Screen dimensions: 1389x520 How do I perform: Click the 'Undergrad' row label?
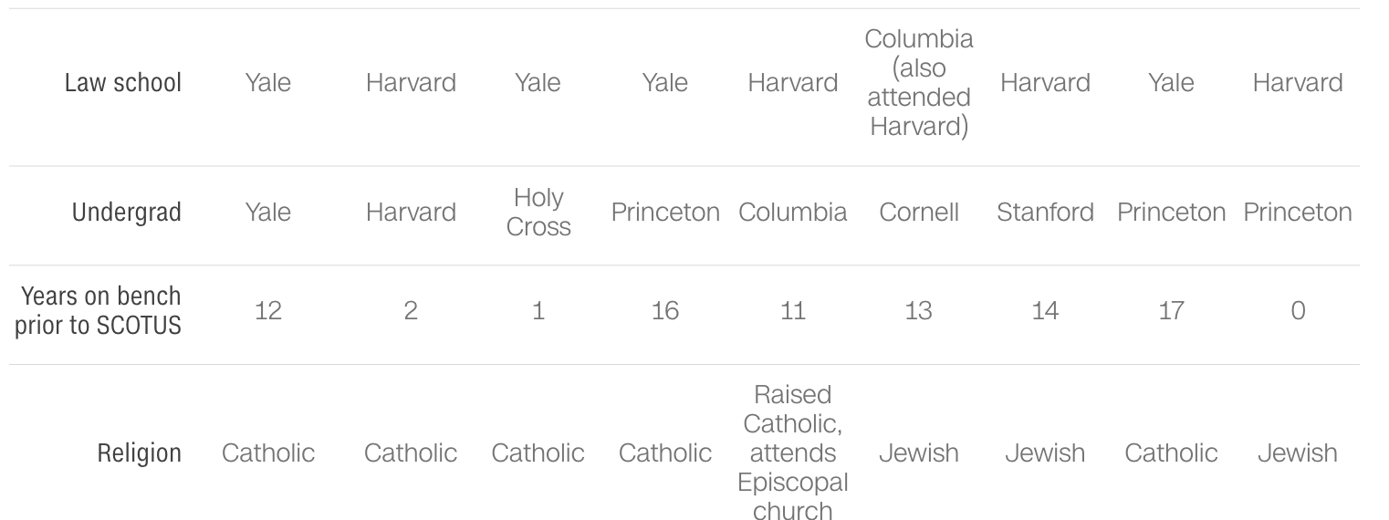[129, 213]
